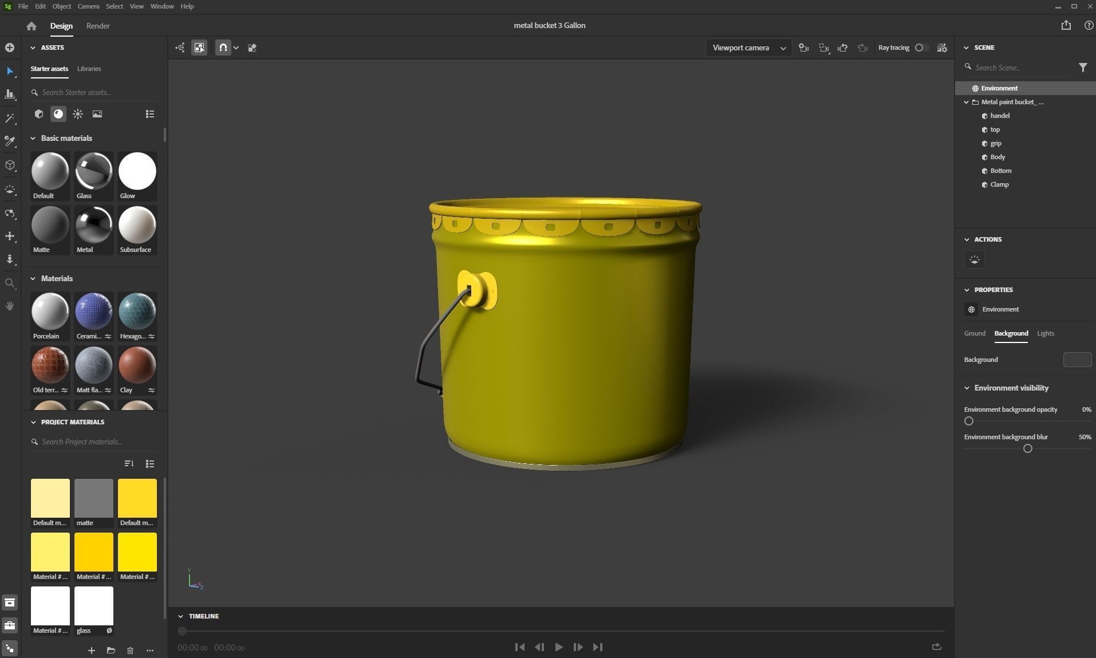This screenshot has width=1096, height=658.
Task: Open the Add assets plus icon
Action: (x=10, y=48)
